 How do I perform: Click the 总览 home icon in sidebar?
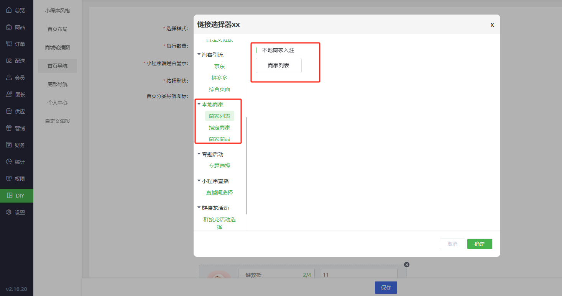pyautogui.click(x=9, y=10)
